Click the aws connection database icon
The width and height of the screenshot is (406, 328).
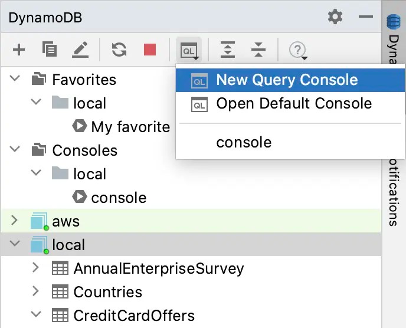tap(40, 221)
